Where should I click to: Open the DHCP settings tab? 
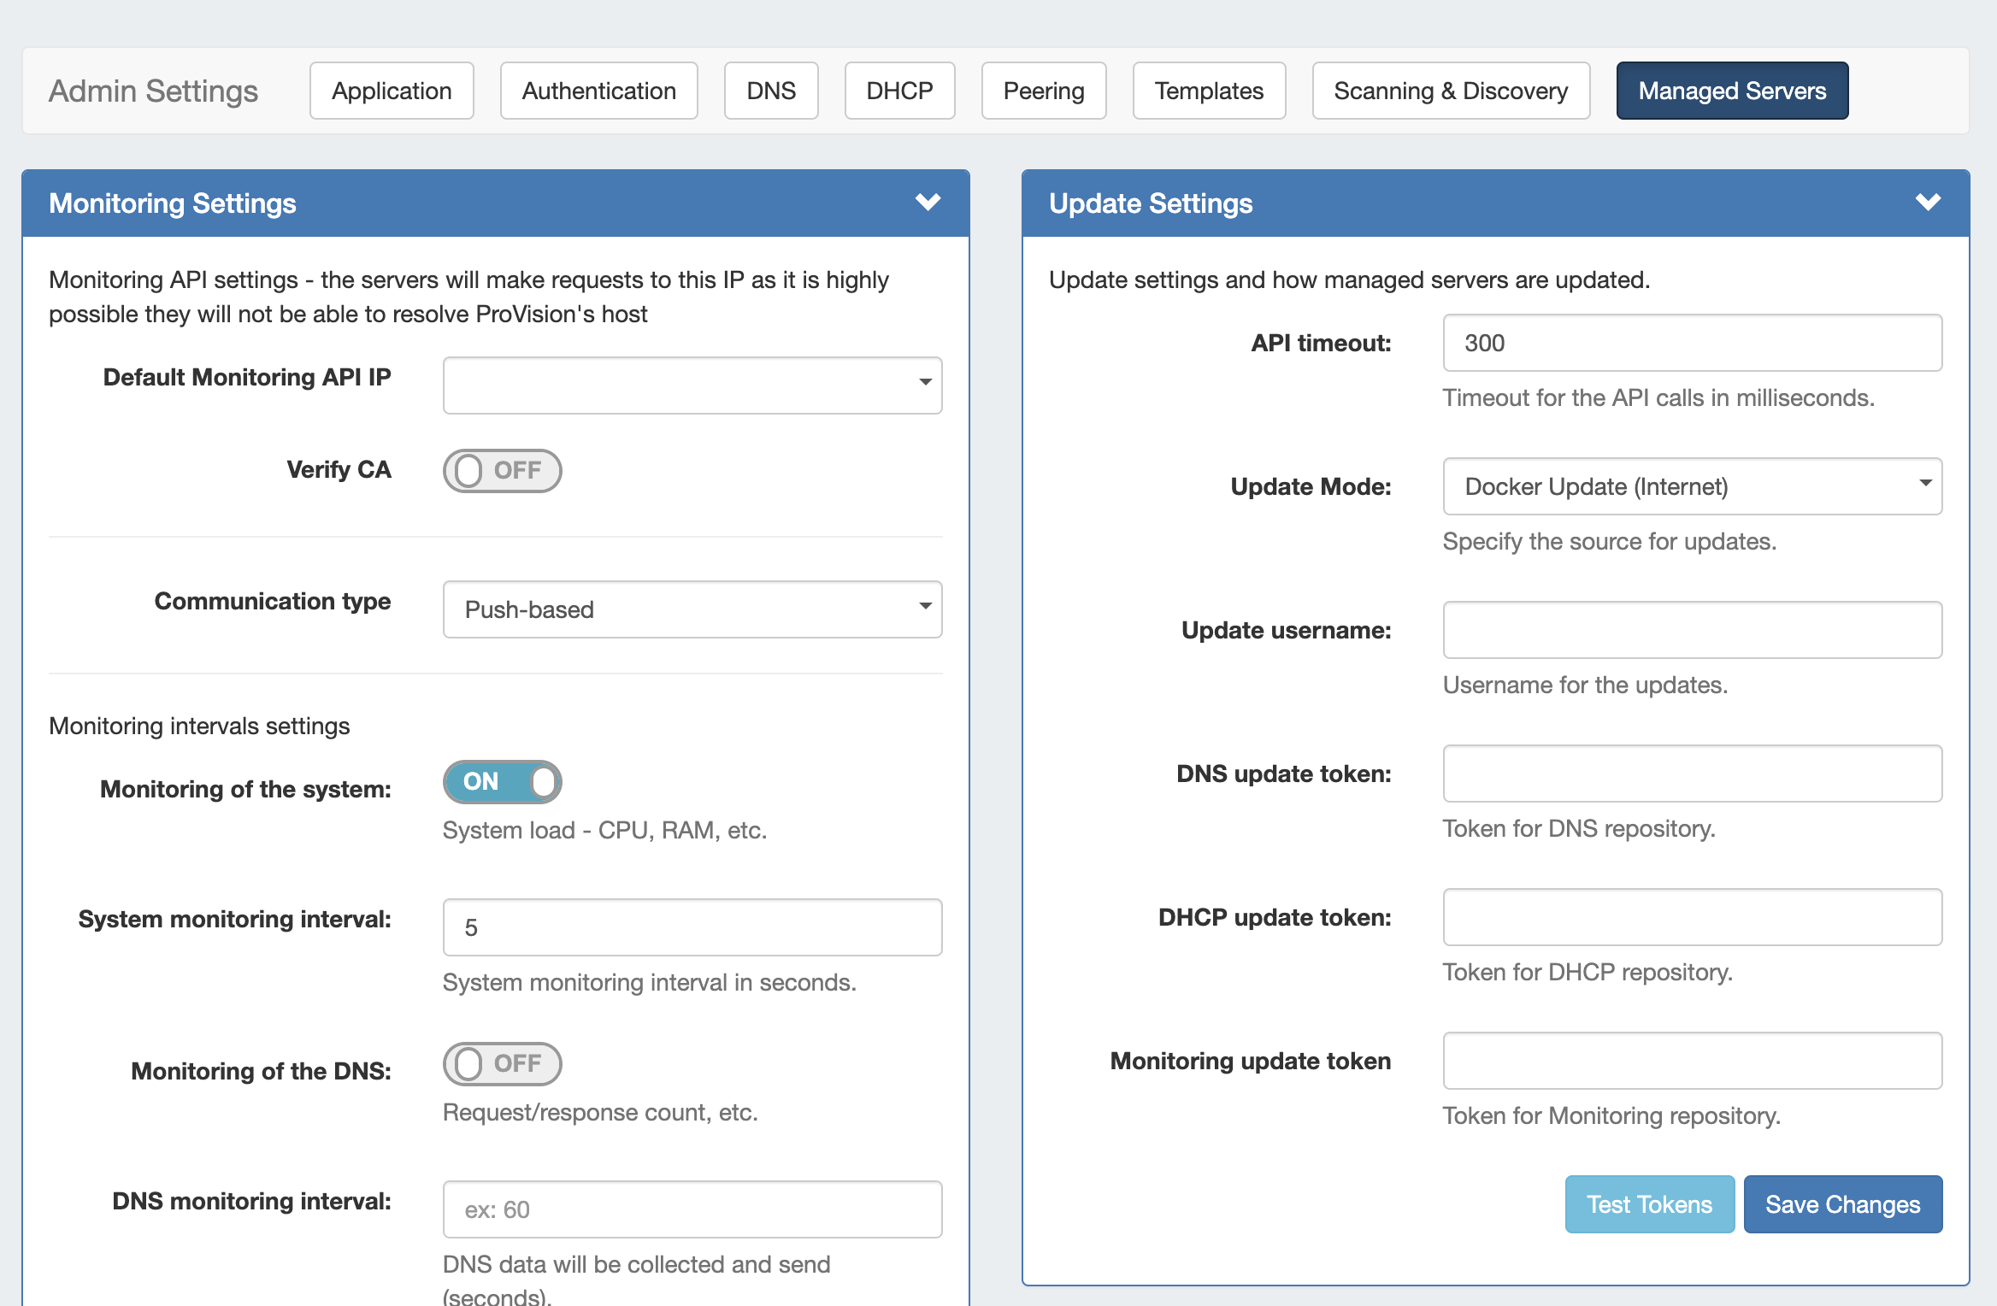point(899,91)
